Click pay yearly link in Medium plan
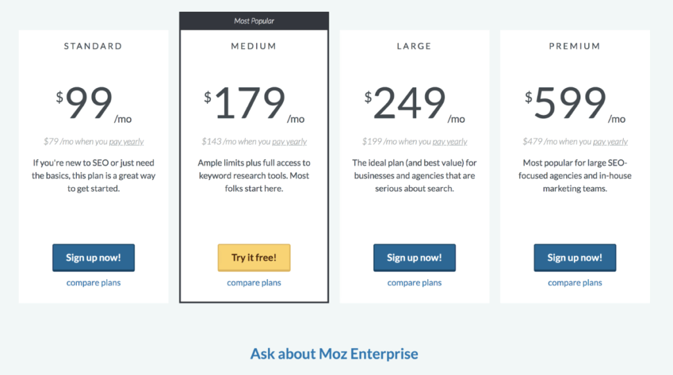The image size is (673, 375). [289, 142]
